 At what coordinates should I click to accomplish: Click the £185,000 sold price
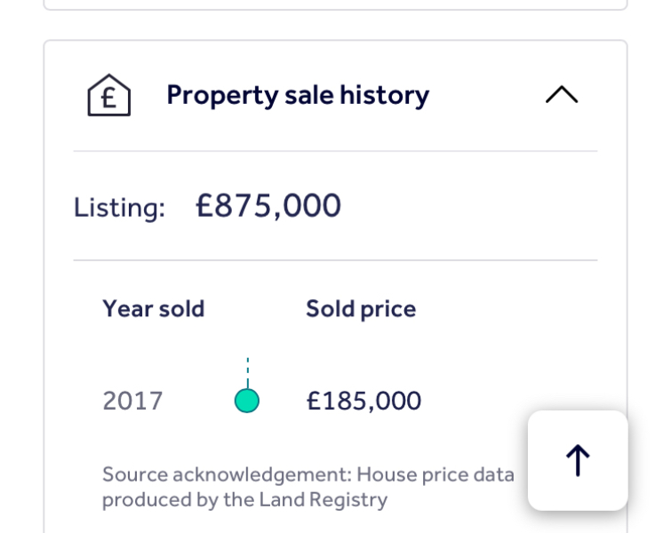point(363,402)
